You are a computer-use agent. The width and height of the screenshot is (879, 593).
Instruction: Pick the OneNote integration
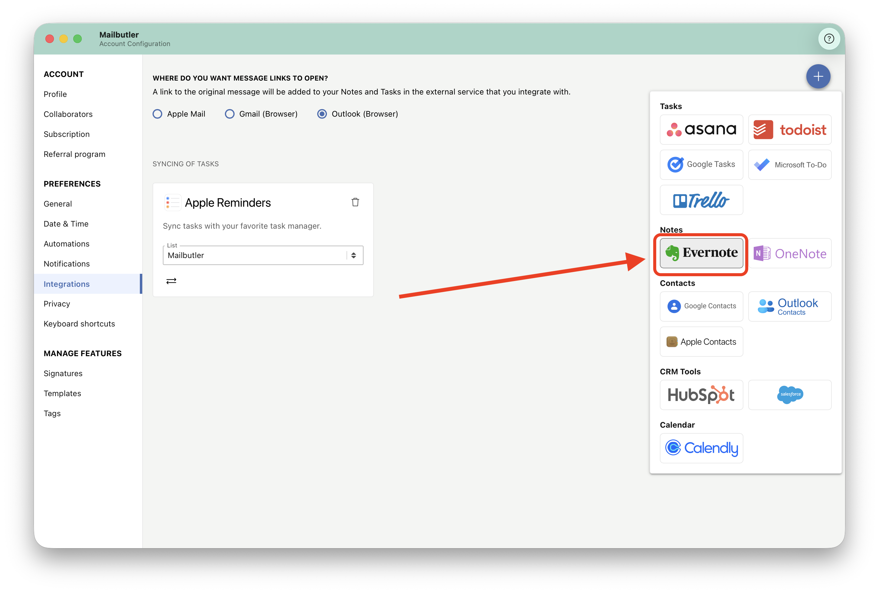(x=789, y=253)
